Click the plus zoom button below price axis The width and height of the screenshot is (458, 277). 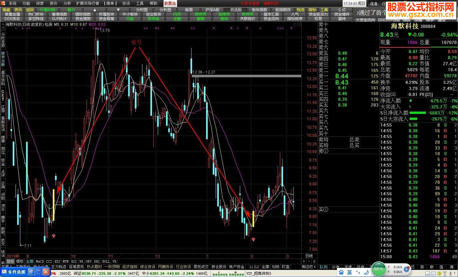pyautogui.click(x=304, y=261)
